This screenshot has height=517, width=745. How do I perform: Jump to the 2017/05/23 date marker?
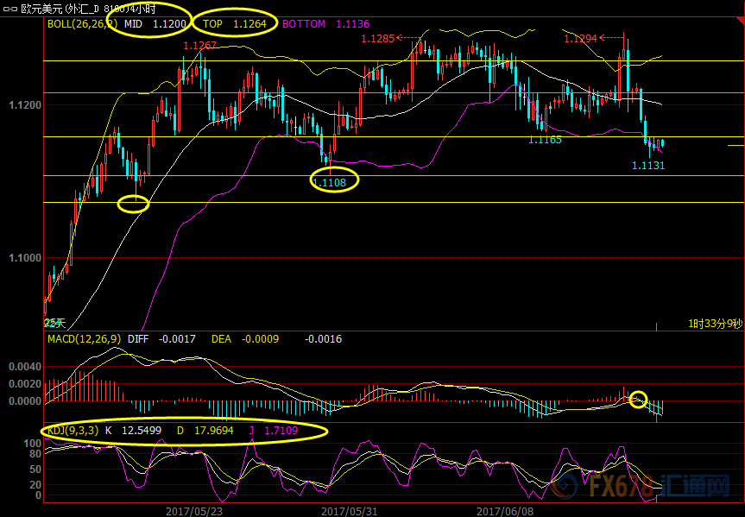coord(194,512)
